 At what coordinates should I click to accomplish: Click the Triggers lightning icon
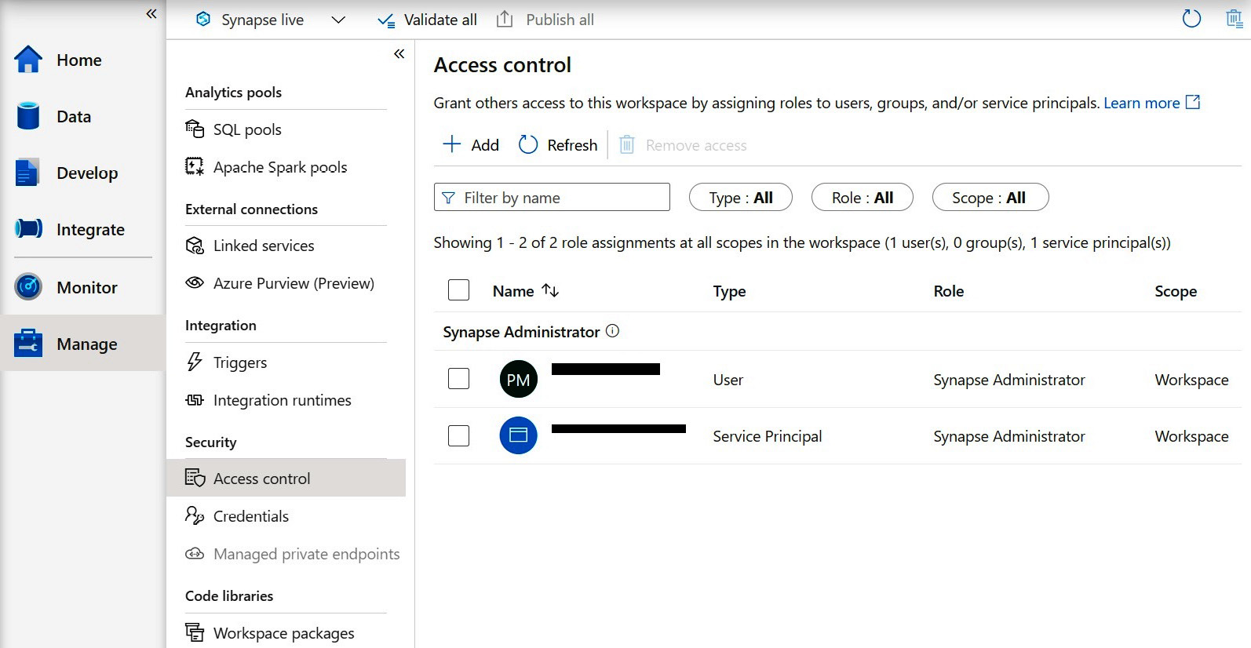(195, 362)
